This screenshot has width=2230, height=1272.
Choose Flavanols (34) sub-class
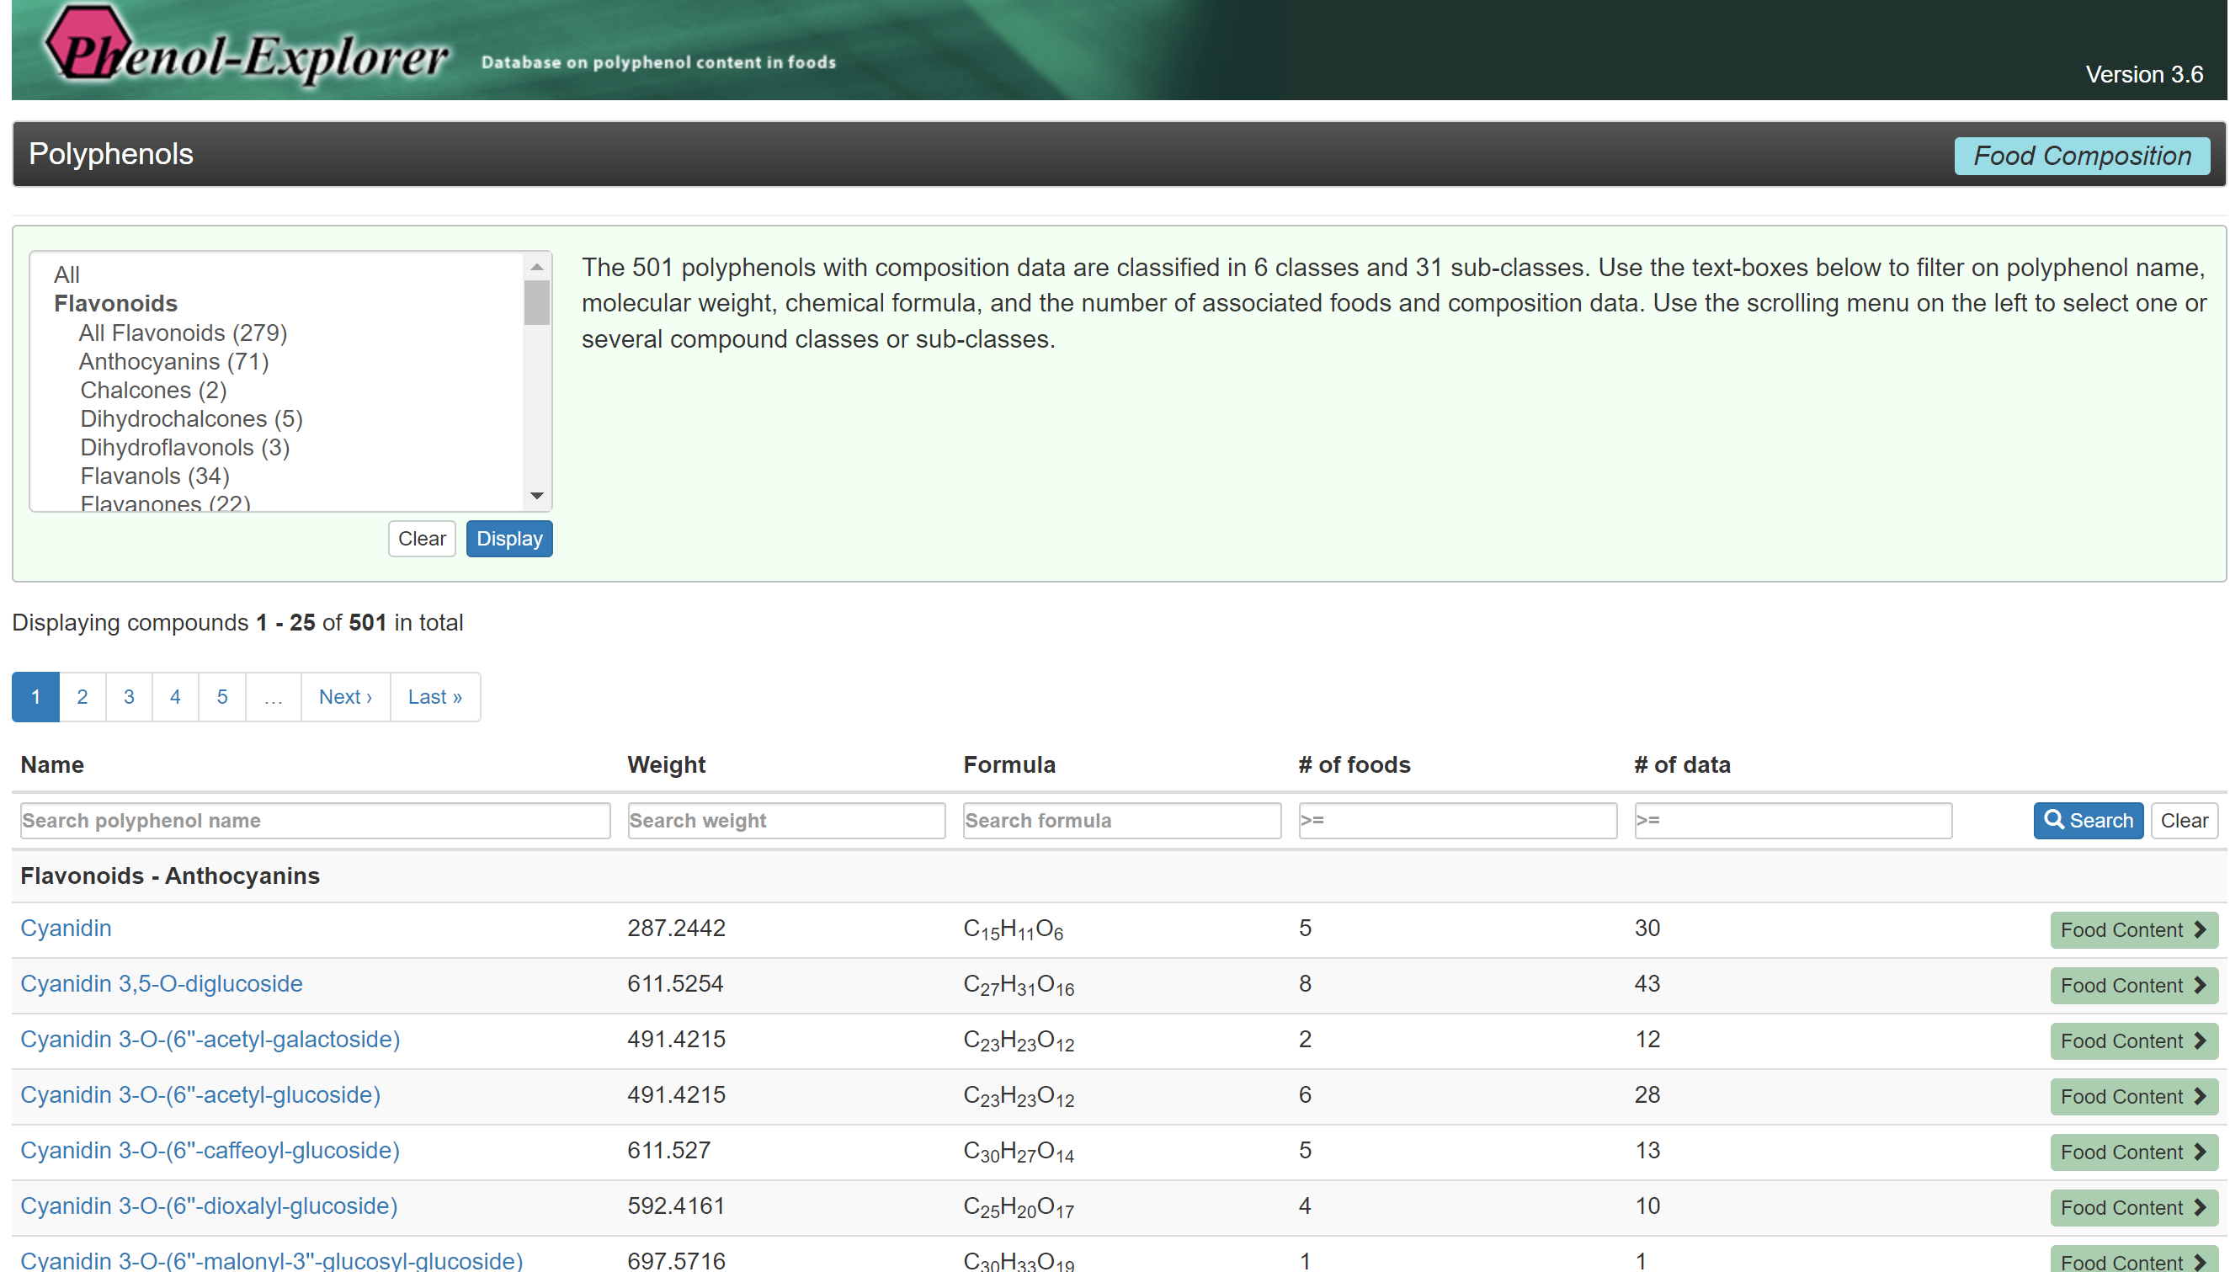pos(155,476)
